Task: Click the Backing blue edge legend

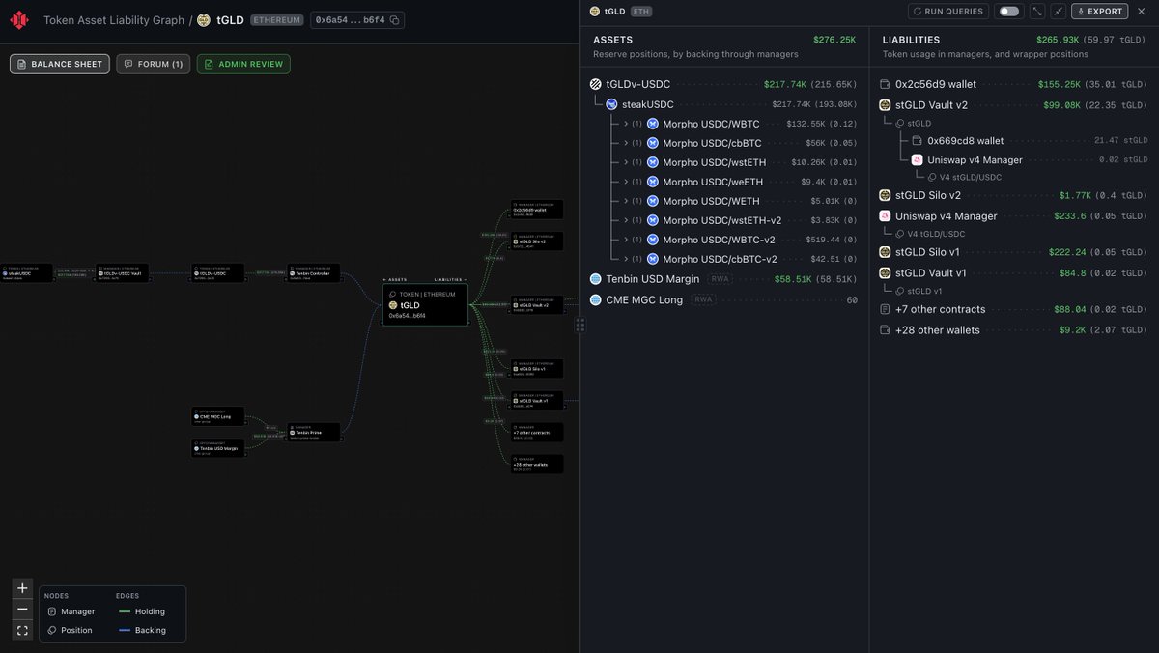Action: click(141, 630)
